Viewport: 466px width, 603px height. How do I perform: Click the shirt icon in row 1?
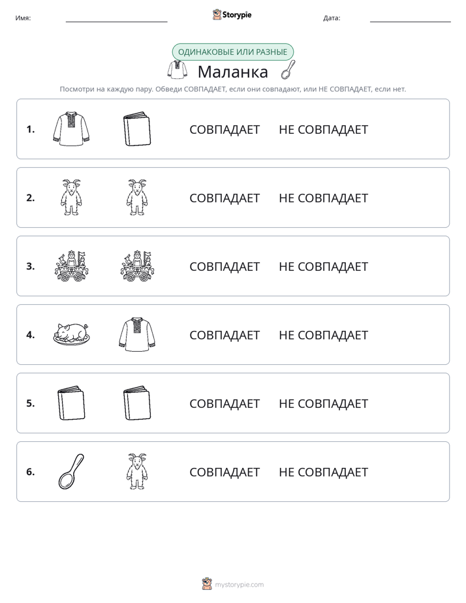[72, 129]
